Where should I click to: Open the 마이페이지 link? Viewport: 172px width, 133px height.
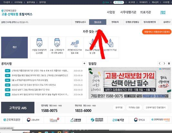click(x=143, y=2)
